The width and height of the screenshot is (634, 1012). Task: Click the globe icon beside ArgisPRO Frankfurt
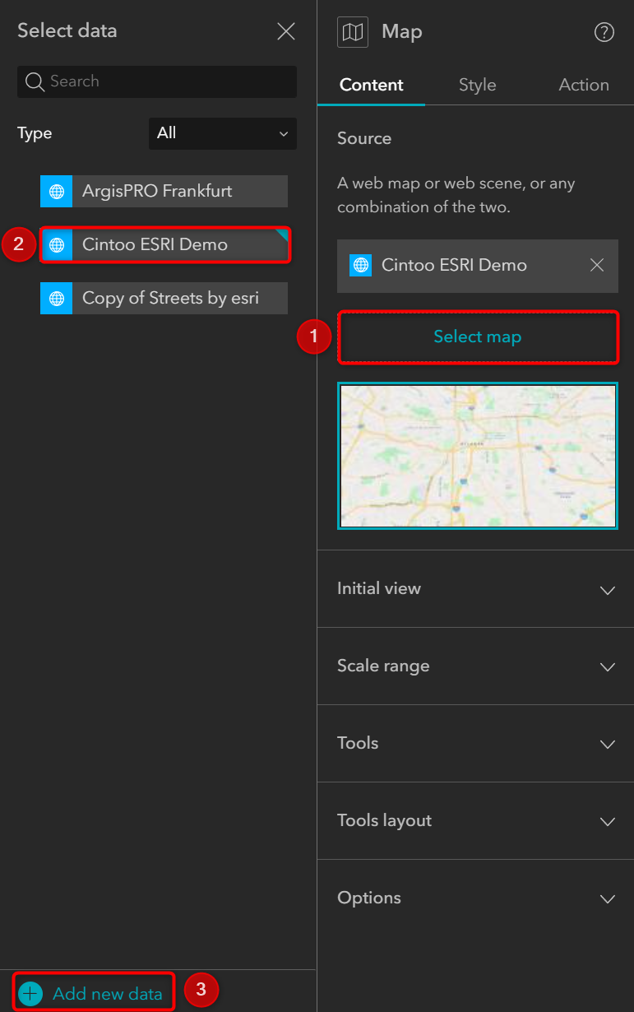pos(57,191)
